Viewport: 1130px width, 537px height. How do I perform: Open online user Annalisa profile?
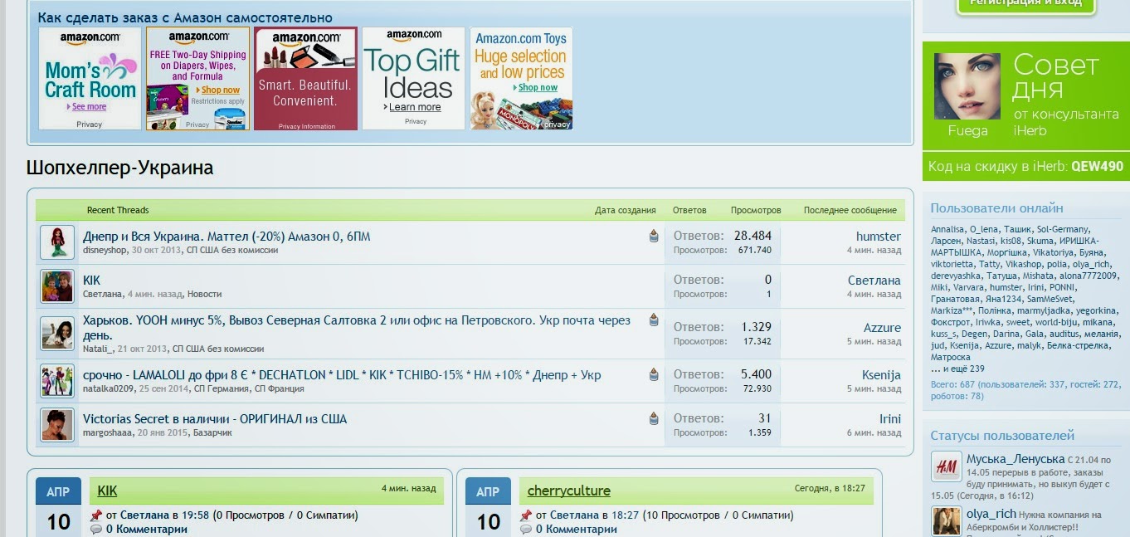[x=947, y=229]
